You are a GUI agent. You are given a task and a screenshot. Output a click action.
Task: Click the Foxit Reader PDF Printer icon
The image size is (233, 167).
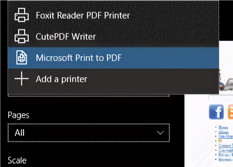click(22, 15)
